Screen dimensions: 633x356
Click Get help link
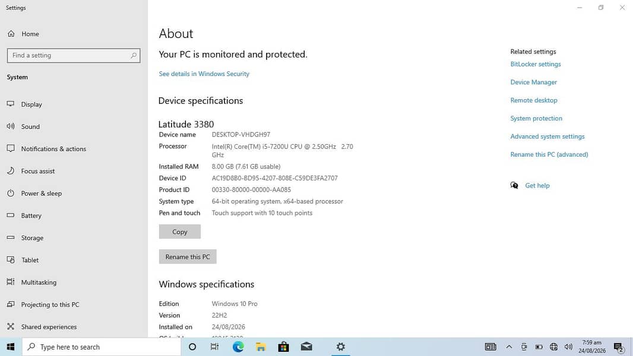537,186
